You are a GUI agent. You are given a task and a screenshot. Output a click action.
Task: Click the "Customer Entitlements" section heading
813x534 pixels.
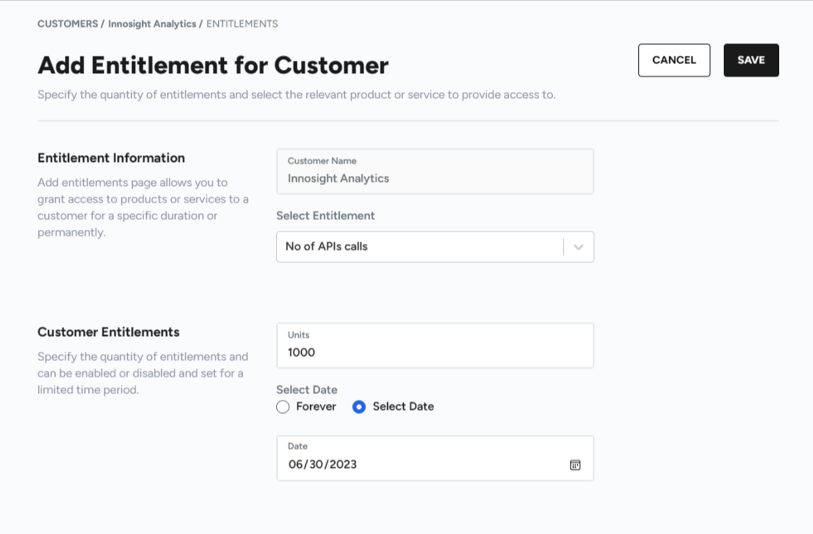pos(108,332)
